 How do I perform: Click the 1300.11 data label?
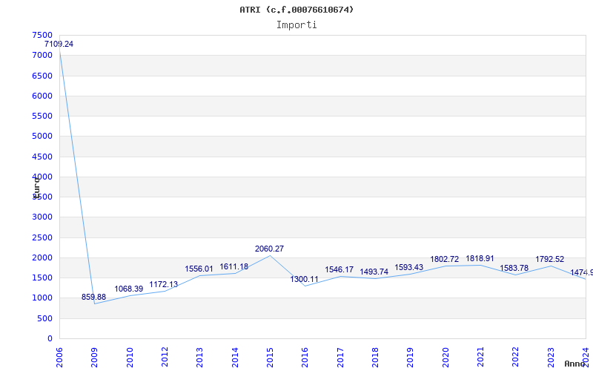point(304,280)
